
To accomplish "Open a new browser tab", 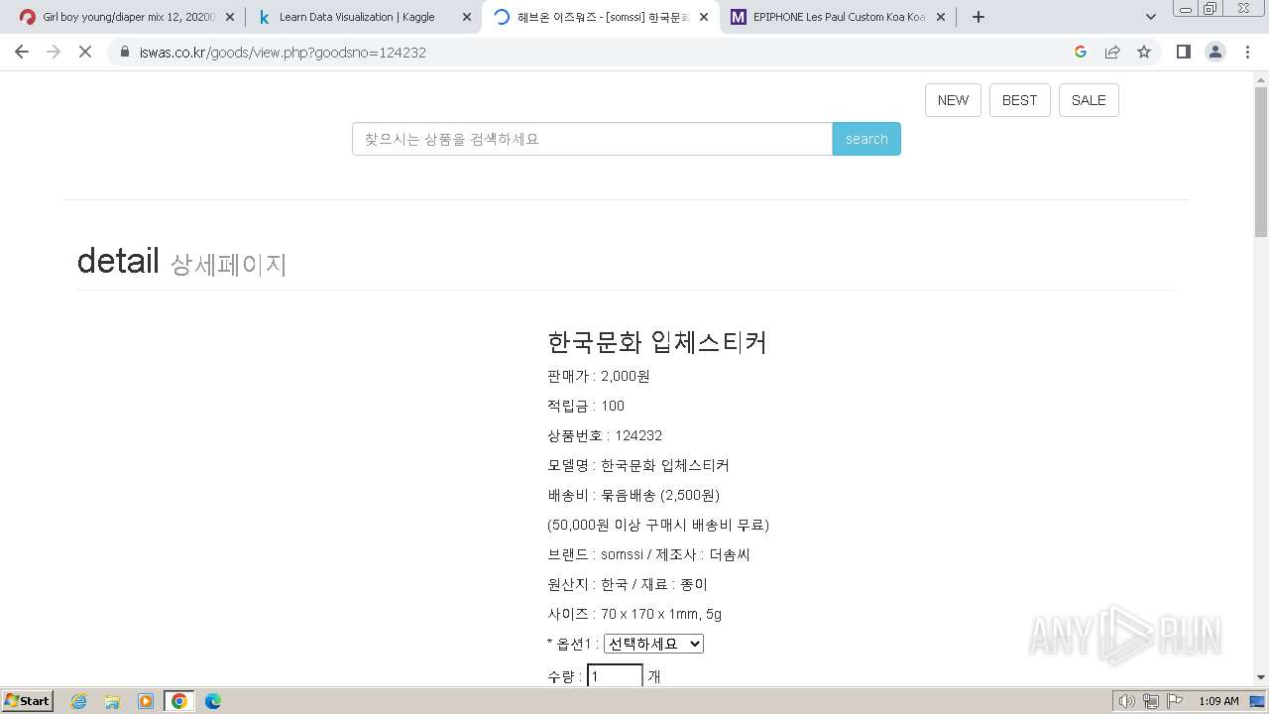I will 979,17.
